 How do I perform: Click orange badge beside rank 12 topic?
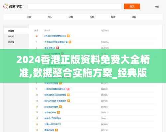coord(60,107)
